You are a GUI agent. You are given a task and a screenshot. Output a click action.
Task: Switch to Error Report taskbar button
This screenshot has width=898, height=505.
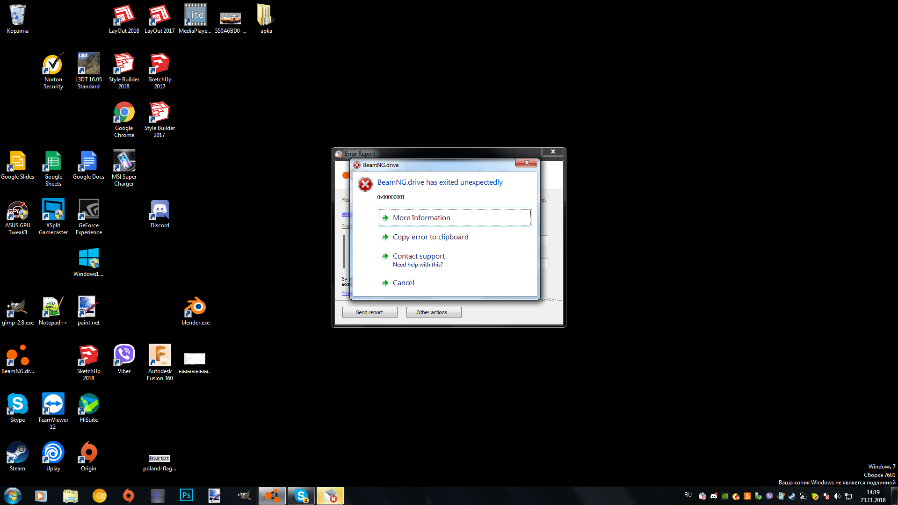(330, 496)
